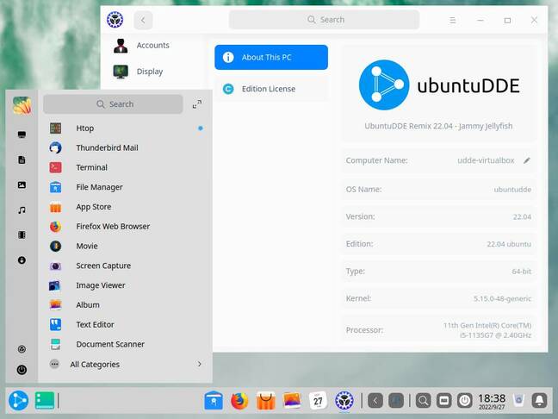Click Control Center search box
This screenshot has width=558, height=419.
[324, 20]
